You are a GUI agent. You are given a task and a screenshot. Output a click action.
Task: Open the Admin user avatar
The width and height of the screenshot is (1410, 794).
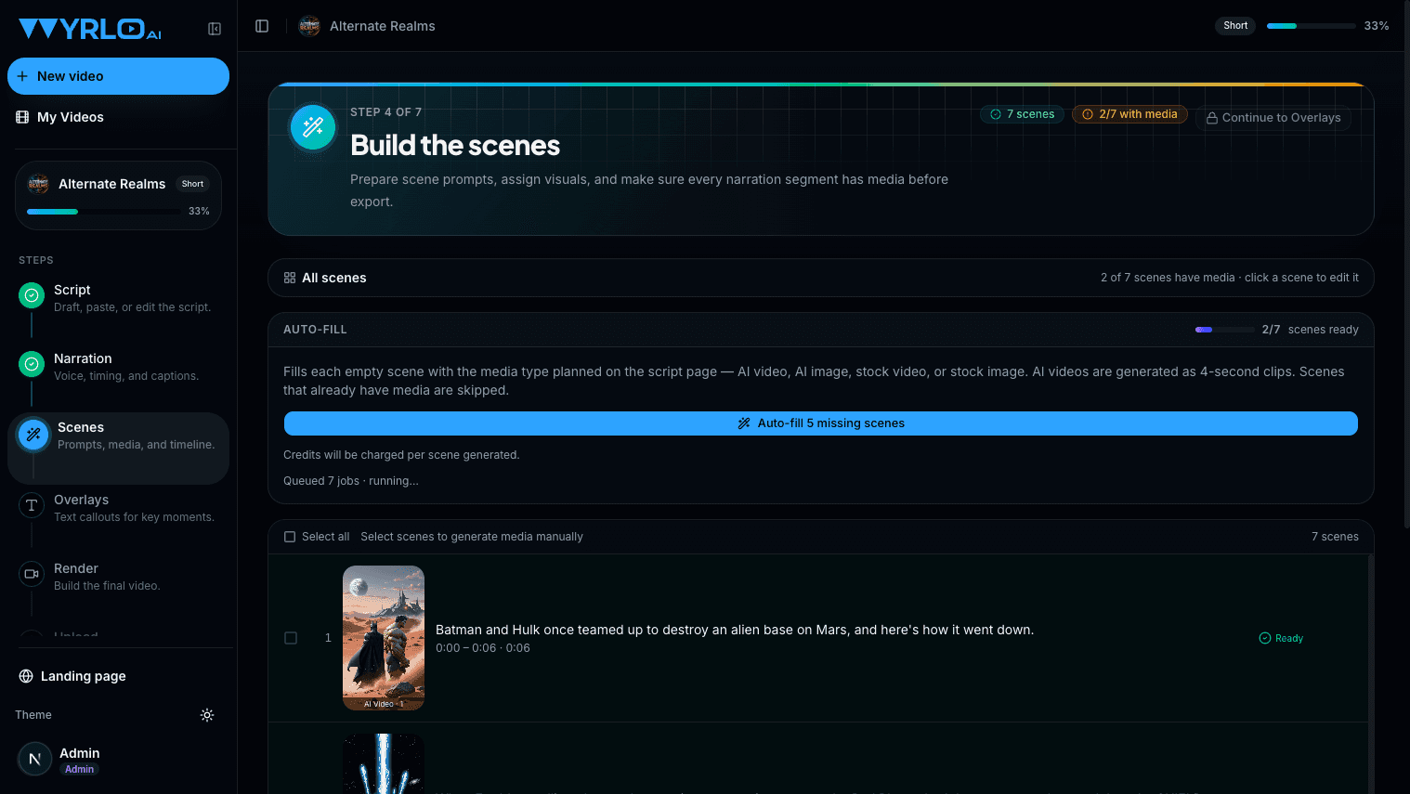[34, 759]
